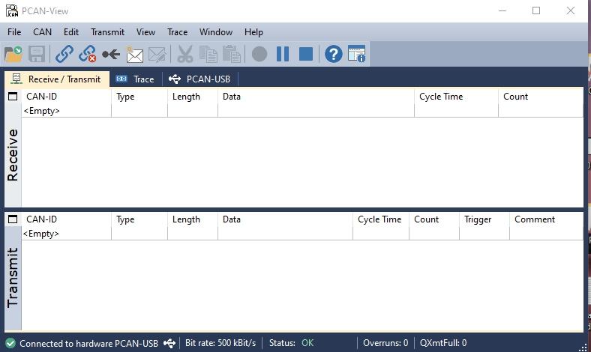Click 'Overruns: 0' in status bar
The image size is (591, 352).
[x=385, y=343]
